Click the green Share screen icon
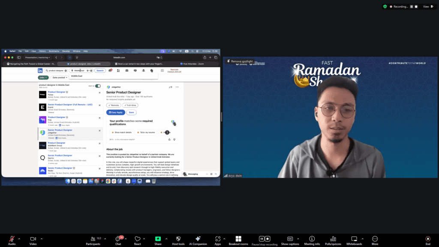 tap(158, 239)
